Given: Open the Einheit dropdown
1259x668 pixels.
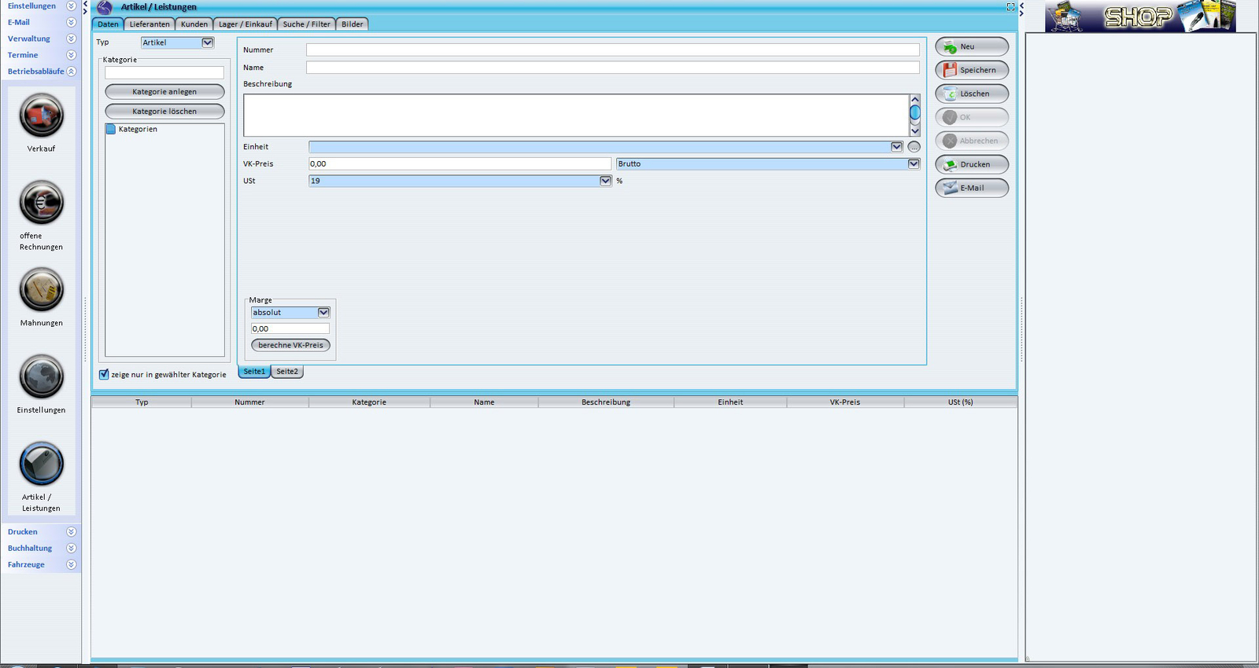Looking at the screenshot, I should click(896, 147).
